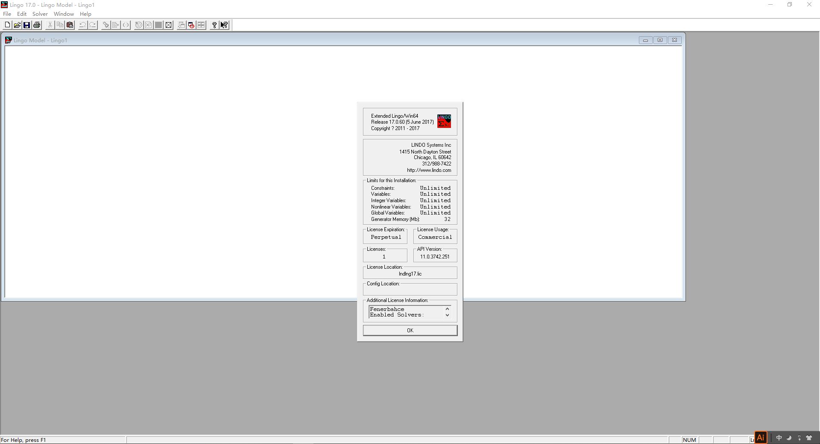Viewport: 820px width, 444px height.
Task: Click the "Release 17.0.60 (5 June 2017)" text
Action: [402, 122]
